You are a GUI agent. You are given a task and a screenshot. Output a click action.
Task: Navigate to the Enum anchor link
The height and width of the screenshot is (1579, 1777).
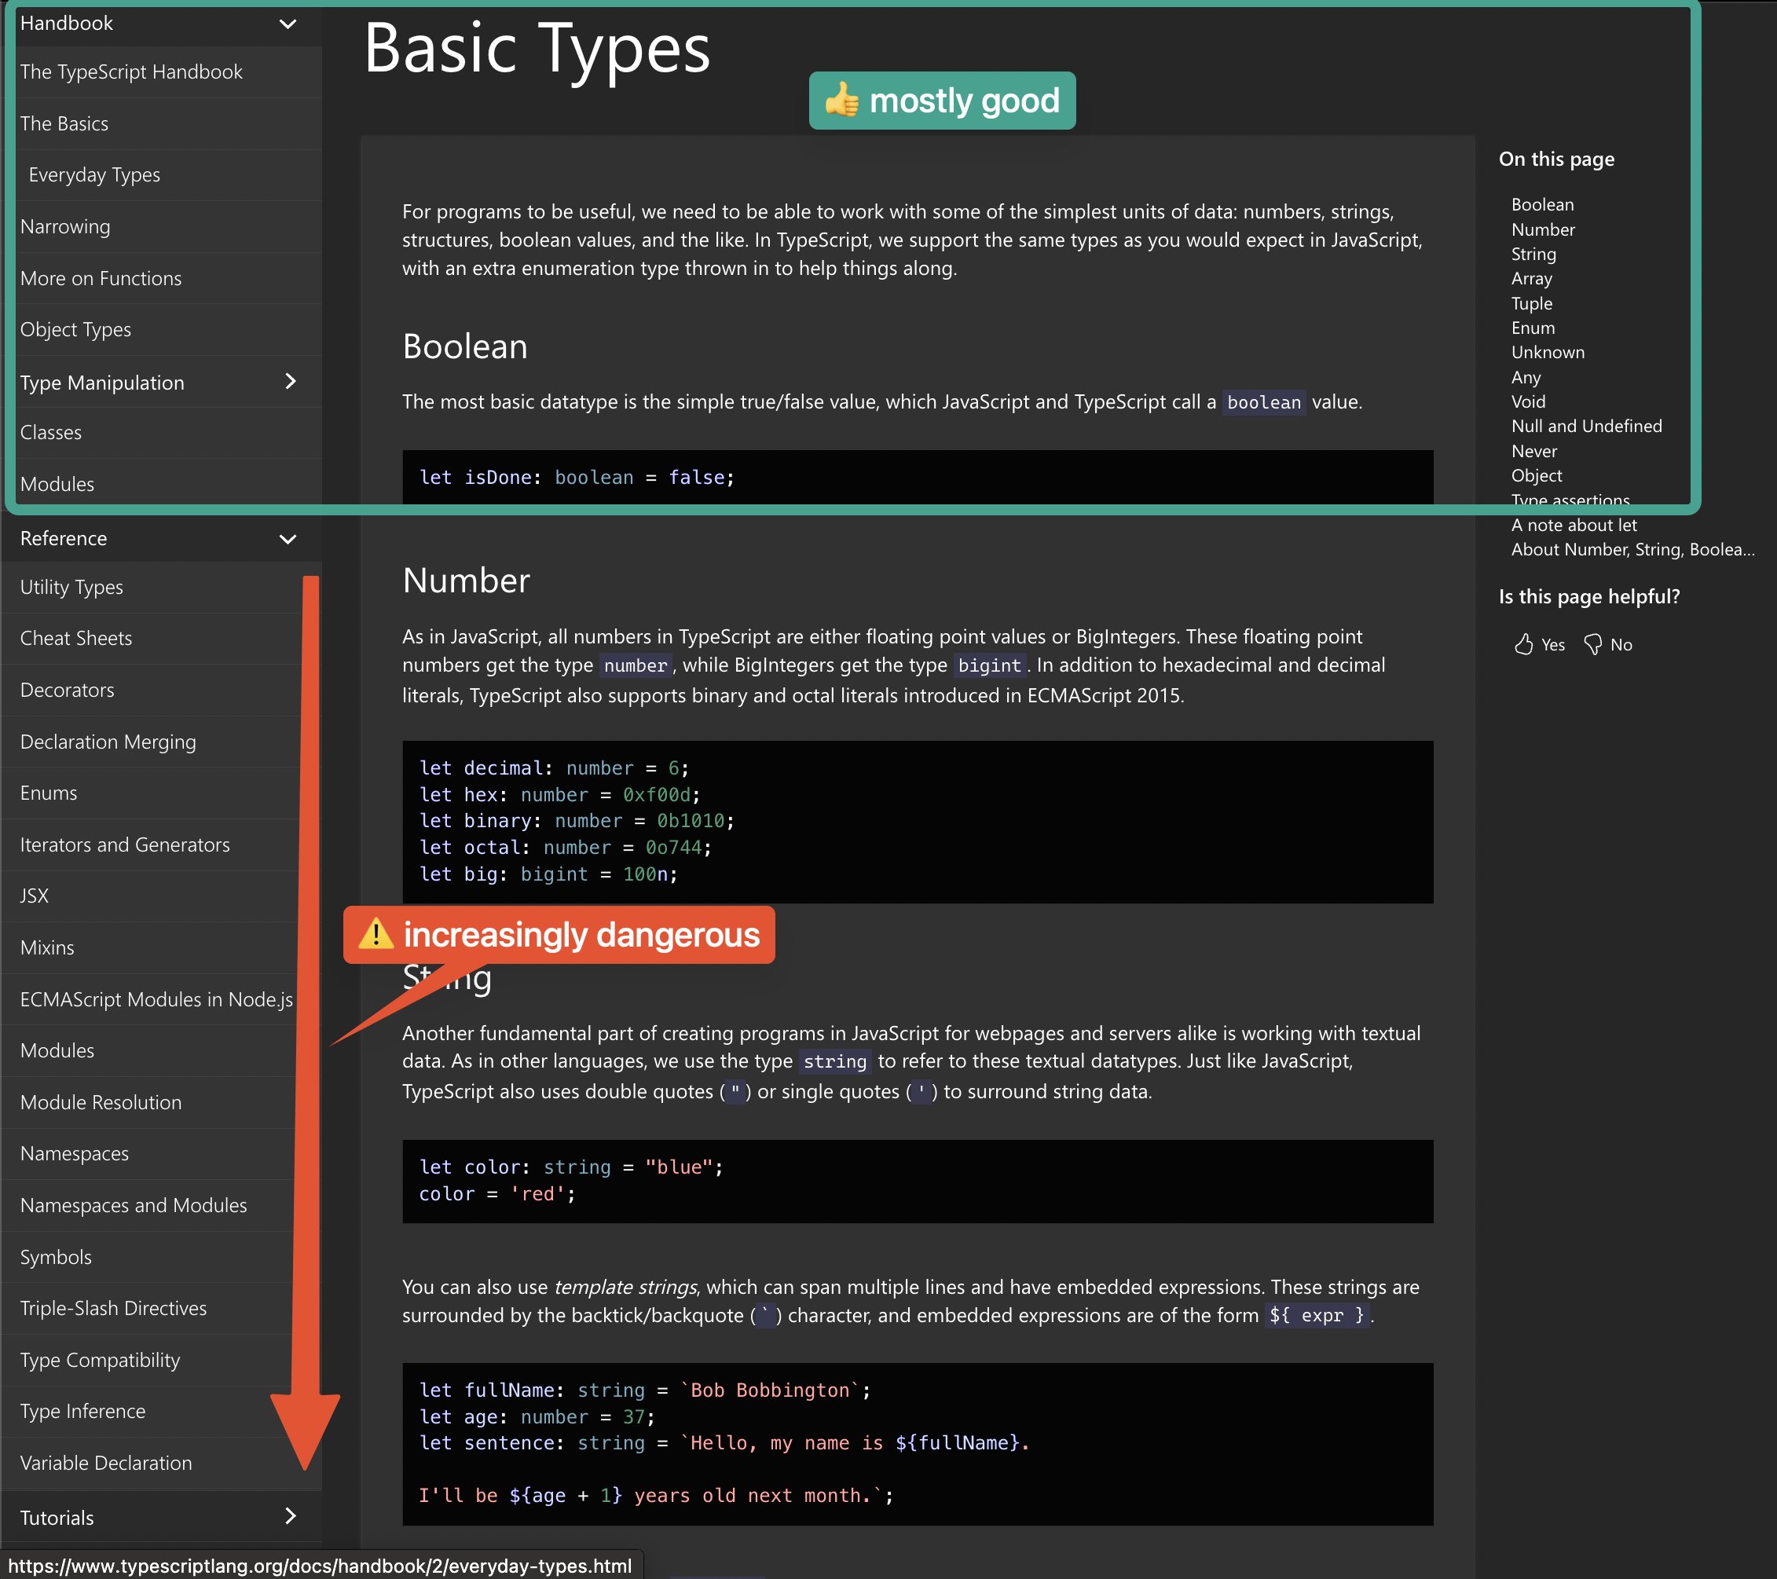tap(1532, 328)
